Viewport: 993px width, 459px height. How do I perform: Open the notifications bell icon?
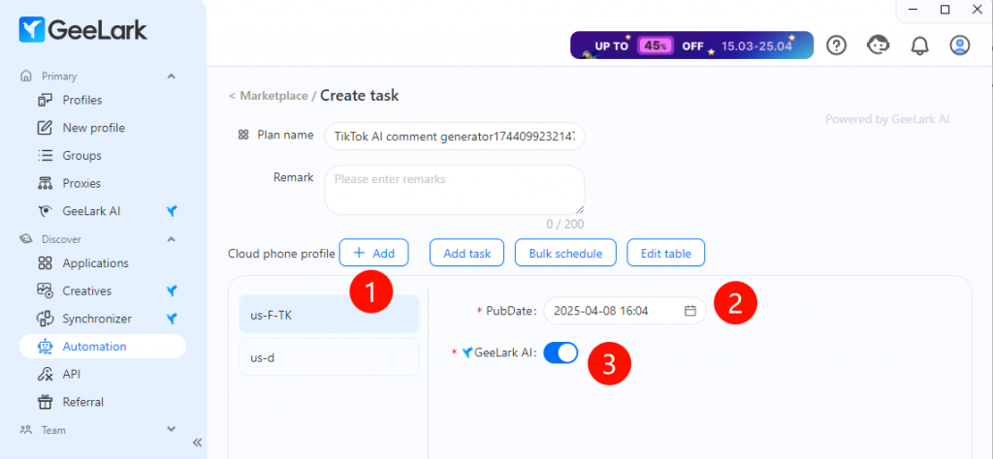click(x=919, y=45)
